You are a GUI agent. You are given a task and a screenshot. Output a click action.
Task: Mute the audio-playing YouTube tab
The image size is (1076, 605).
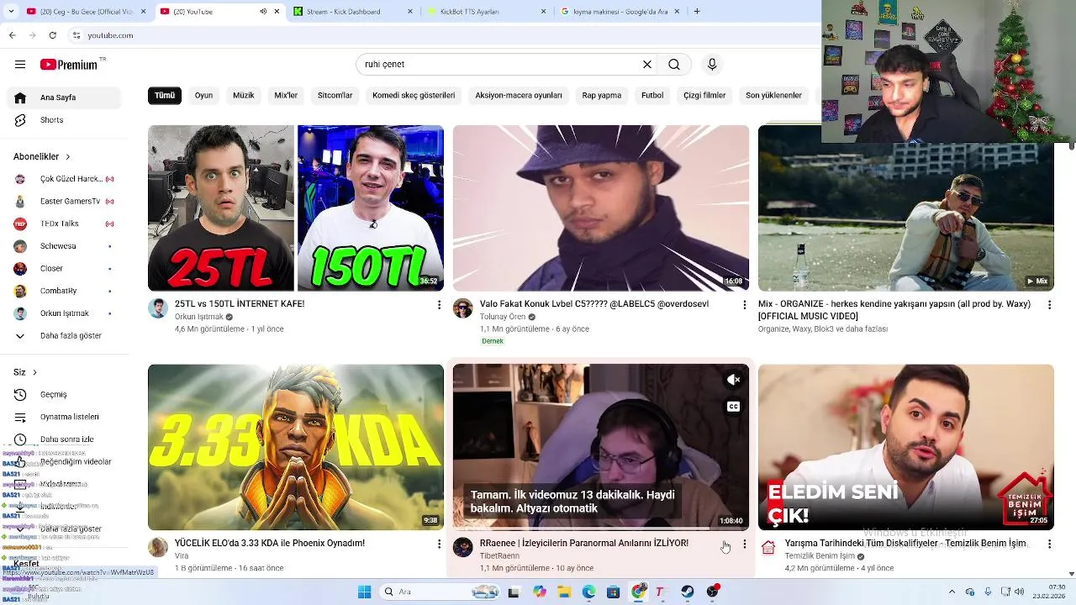pyautogui.click(x=263, y=12)
